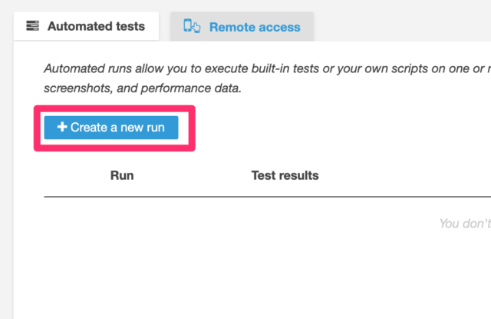Image resolution: width=491 pixels, height=319 pixels.
Task: Click the 'screenshots, and performance data' text
Action: tap(143, 88)
